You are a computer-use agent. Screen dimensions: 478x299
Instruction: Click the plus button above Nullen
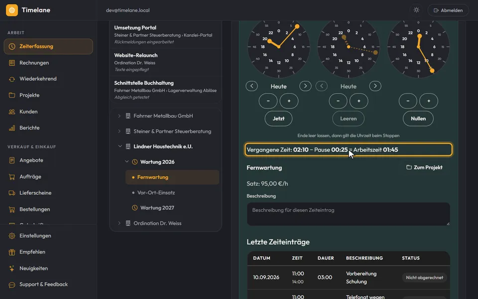click(x=429, y=101)
